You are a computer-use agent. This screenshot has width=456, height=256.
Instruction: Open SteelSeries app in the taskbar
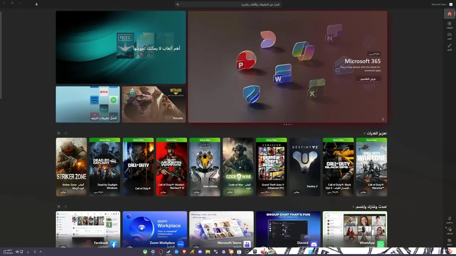[223, 252]
